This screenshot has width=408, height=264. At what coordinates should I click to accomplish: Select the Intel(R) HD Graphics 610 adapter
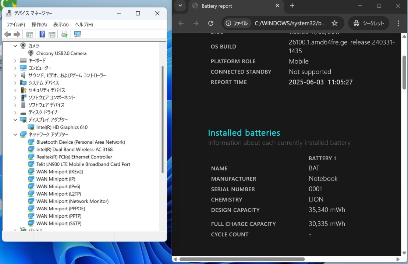tap(62, 127)
